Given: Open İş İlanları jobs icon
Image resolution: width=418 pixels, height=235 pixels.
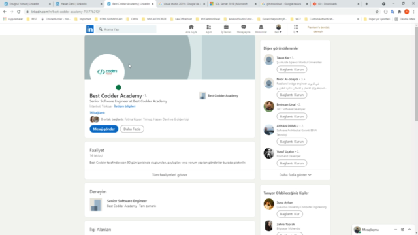Looking at the screenshot, I should pos(226,29).
